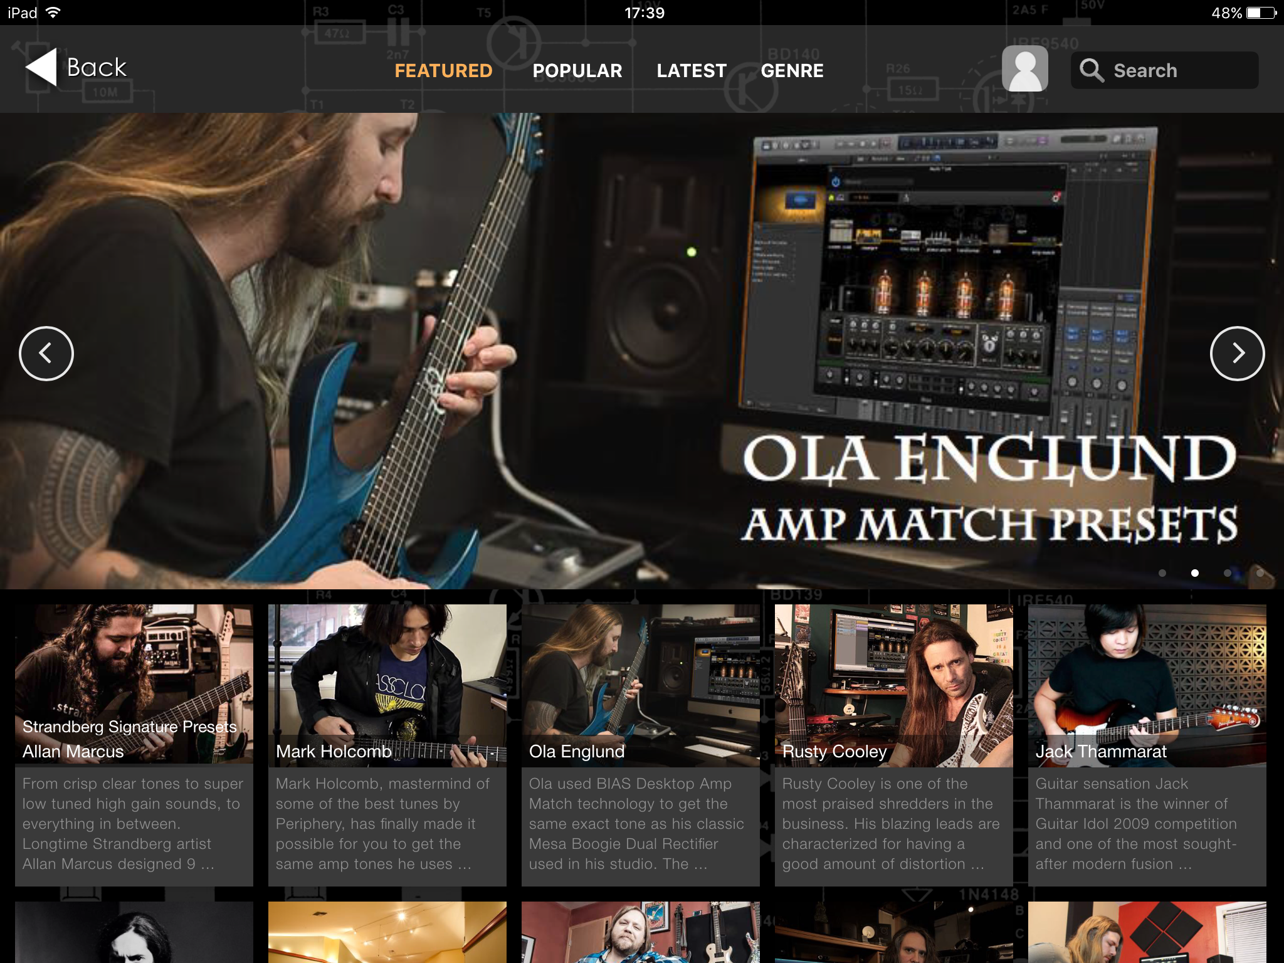Open the Ola Englund Amp Match banner

642,351
